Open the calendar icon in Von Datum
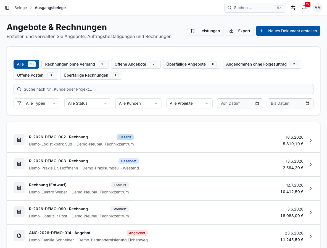Viewport: 327px width, 248px height. click(257, 103)
